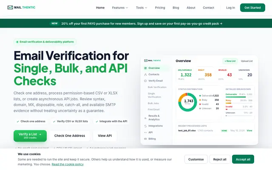272x170 pixels.
Task: Click checkmark beside 'Check one address'
Action: click(x=18, y=122)
